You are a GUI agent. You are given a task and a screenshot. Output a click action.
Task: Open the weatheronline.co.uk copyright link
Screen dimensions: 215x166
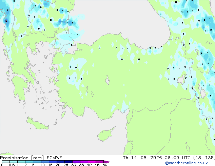click(x=186, y=163)
